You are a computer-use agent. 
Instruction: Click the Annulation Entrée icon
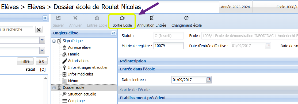[151, 18]
